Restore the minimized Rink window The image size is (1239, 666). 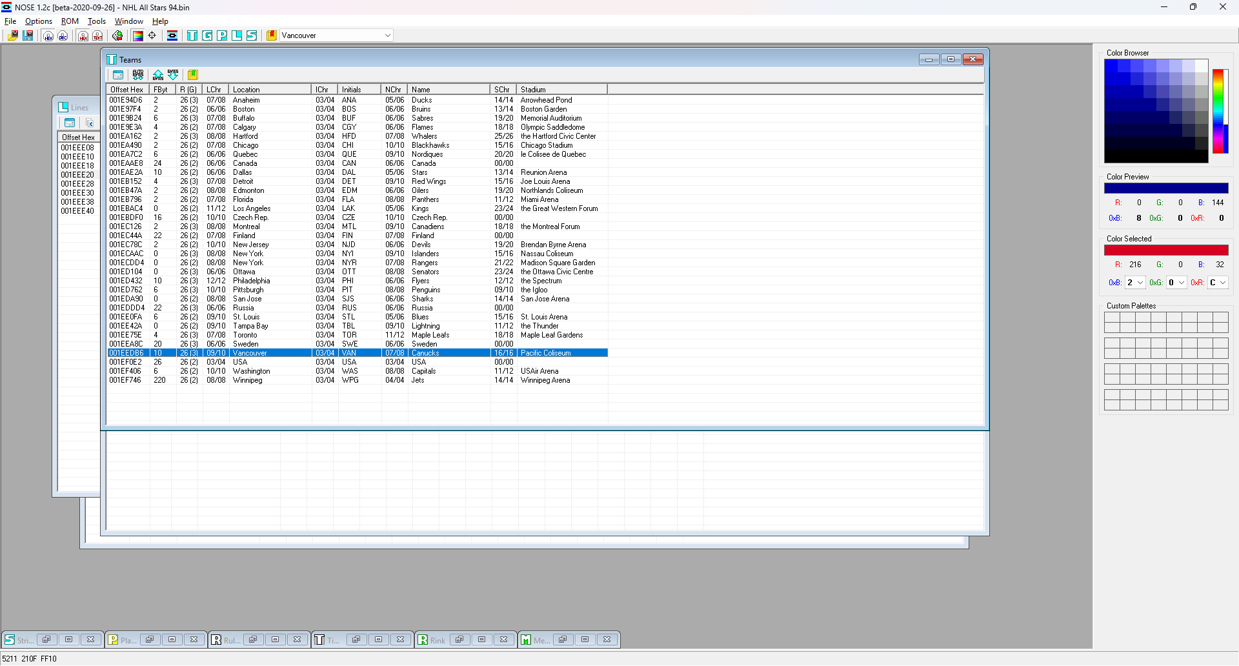[x=459, y=640]
